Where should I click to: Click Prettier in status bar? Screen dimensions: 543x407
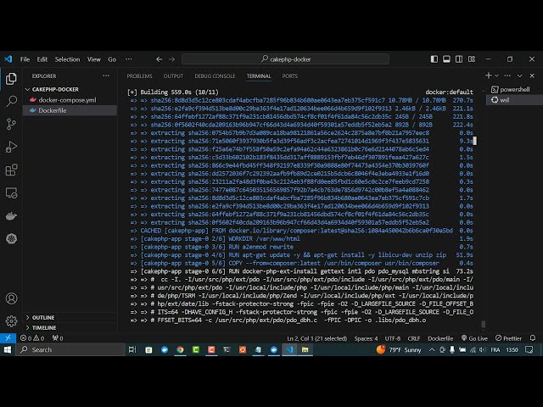(508, 338)
